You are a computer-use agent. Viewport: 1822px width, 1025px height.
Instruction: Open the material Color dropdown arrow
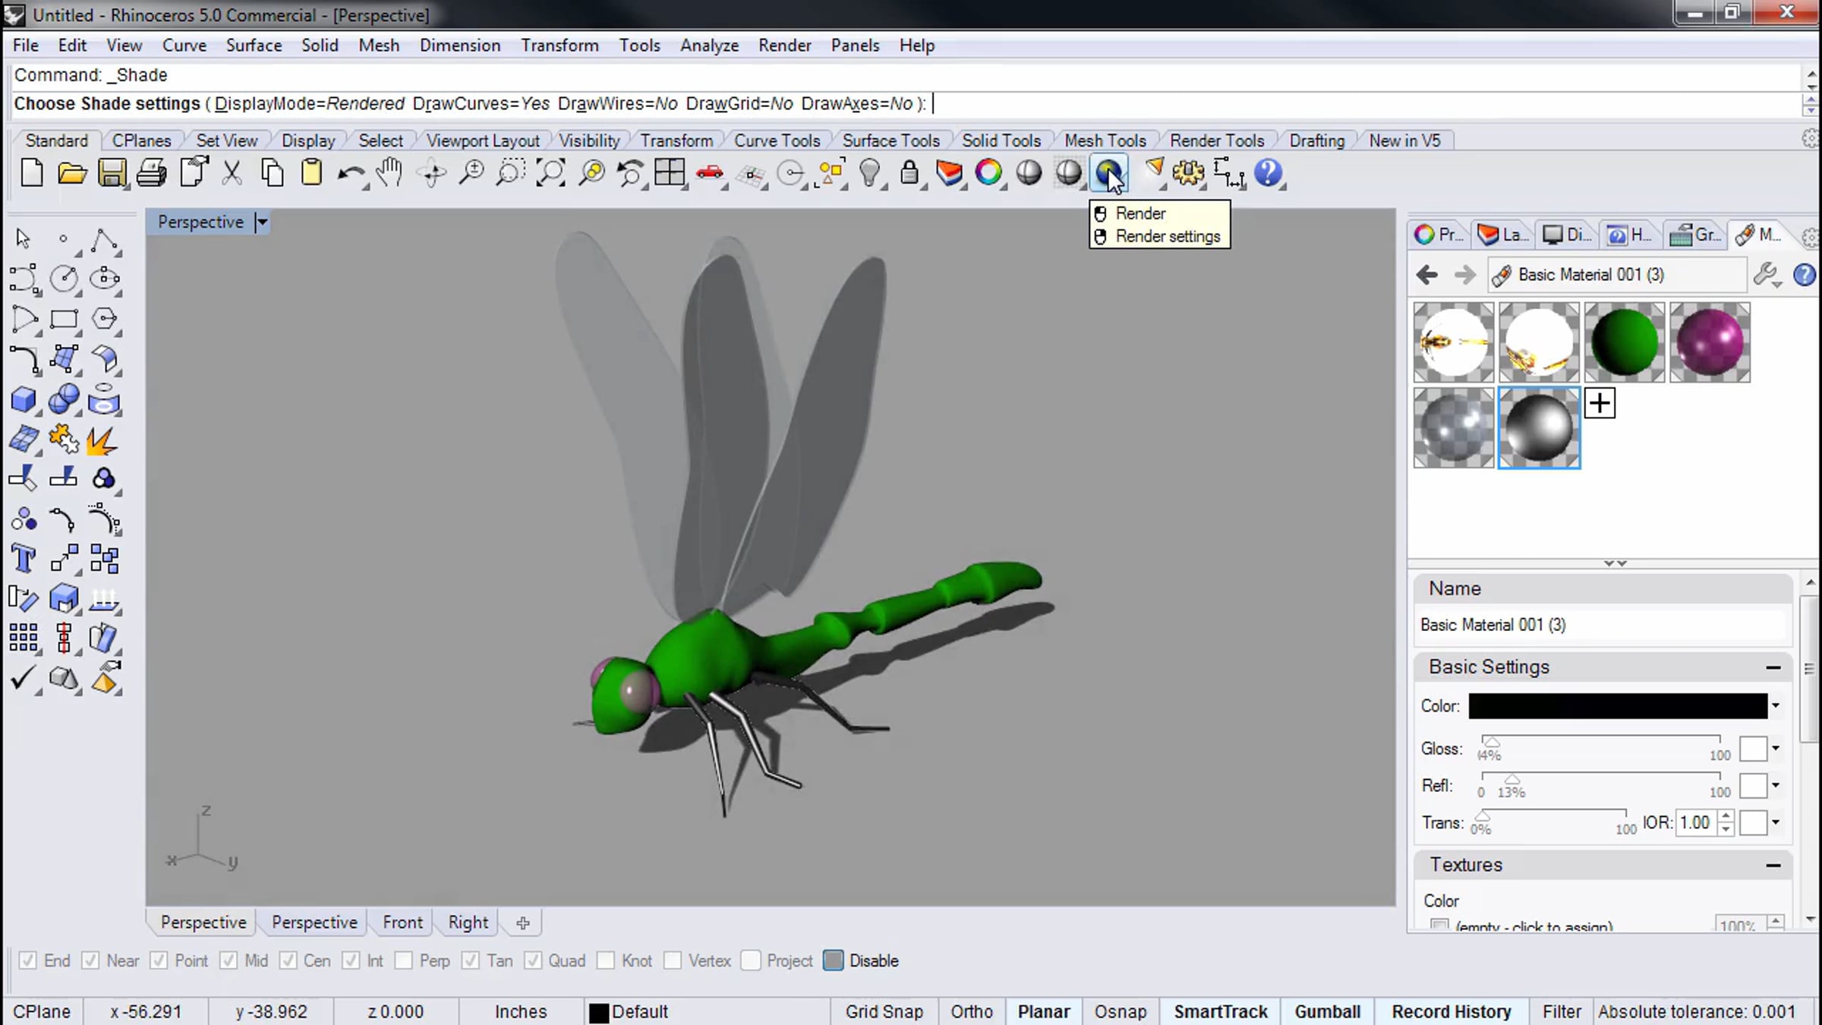tap(1776, 706)
